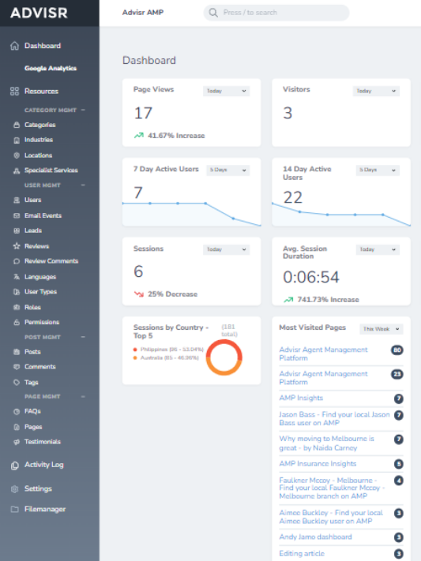The height and width of the screenshot is (561, 421).
Task: Click the star icon beside Reviews
Action: (x=17, y=246)
